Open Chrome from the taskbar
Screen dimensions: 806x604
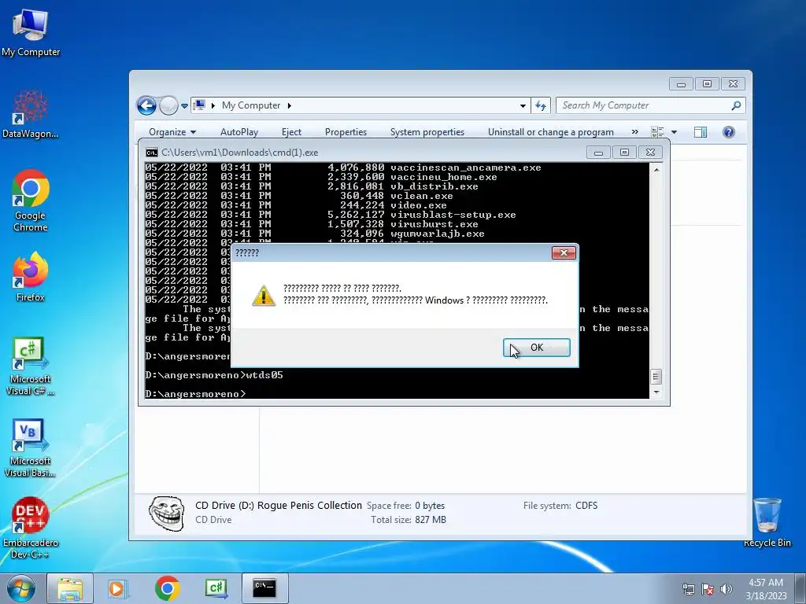pos(167,588)
